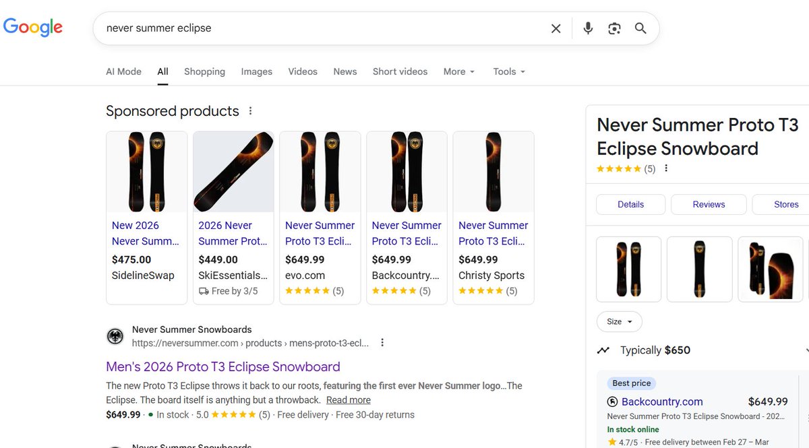Click the Read more link
This screenshot has width=809, height=448.
349,400
